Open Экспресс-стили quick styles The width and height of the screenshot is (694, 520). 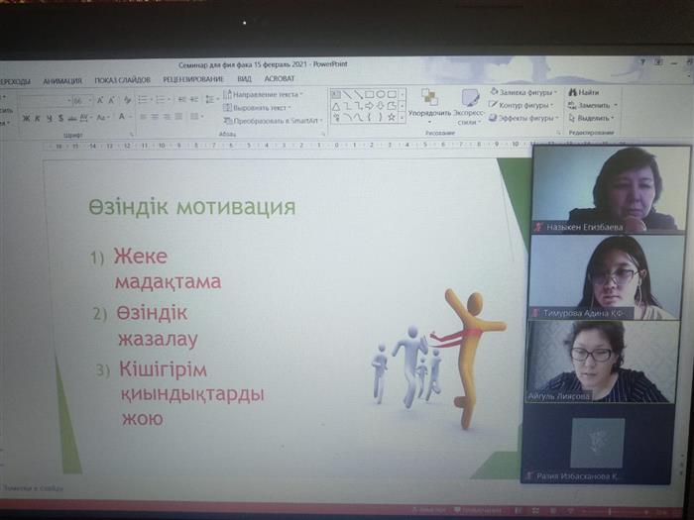470,104
